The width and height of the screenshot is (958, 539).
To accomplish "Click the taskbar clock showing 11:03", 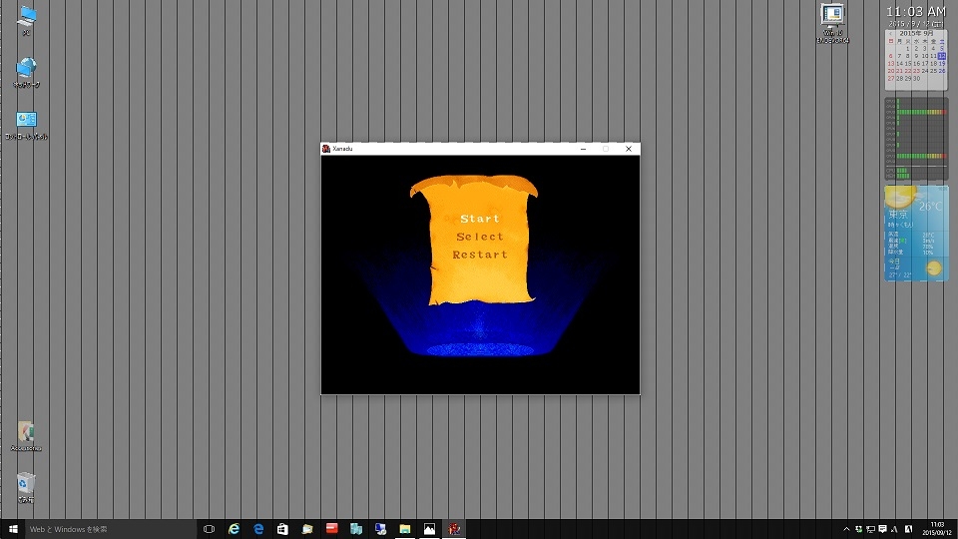I will click(x=937, y=529).
